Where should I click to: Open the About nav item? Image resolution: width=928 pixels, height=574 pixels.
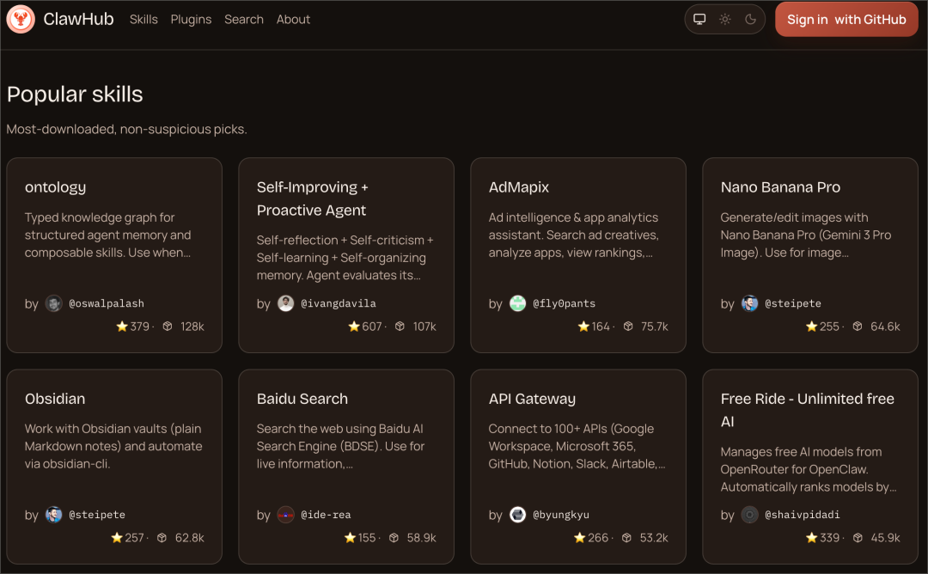pyautogui.click(x=293, y=20)
